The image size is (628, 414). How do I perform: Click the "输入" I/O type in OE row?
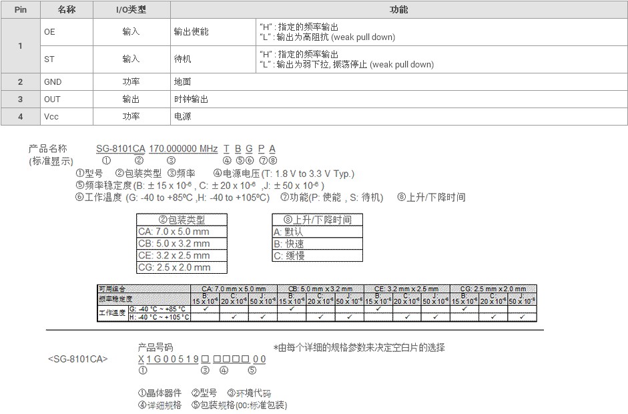pyautogui.click(x=131, y=32)
